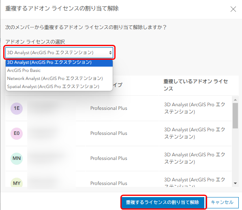Click Professional Plus in the 1E row
242x210 pixels.
coord(109,108)
